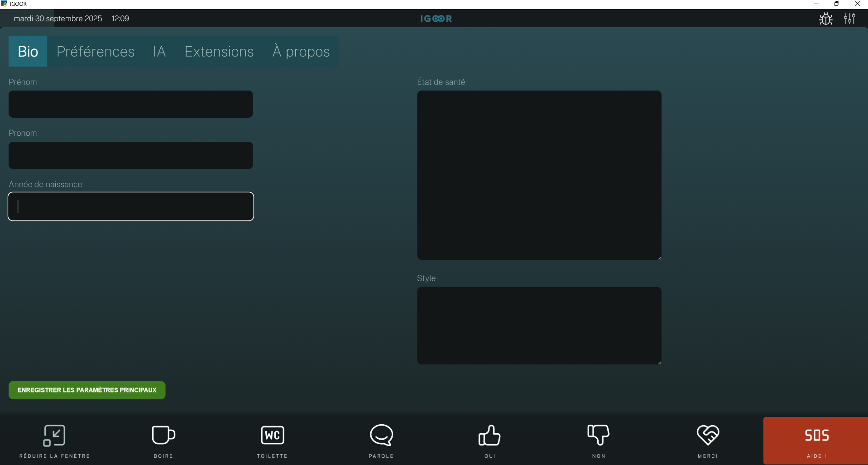This screenshot has height=465, width=868.
Task: Click Enregistrer les paramètres principaux button
Action: click(x=87, y=390)
